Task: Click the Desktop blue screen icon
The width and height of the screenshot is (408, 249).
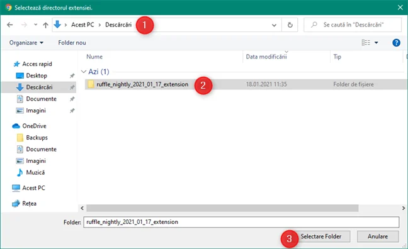Action: (20, 75)
